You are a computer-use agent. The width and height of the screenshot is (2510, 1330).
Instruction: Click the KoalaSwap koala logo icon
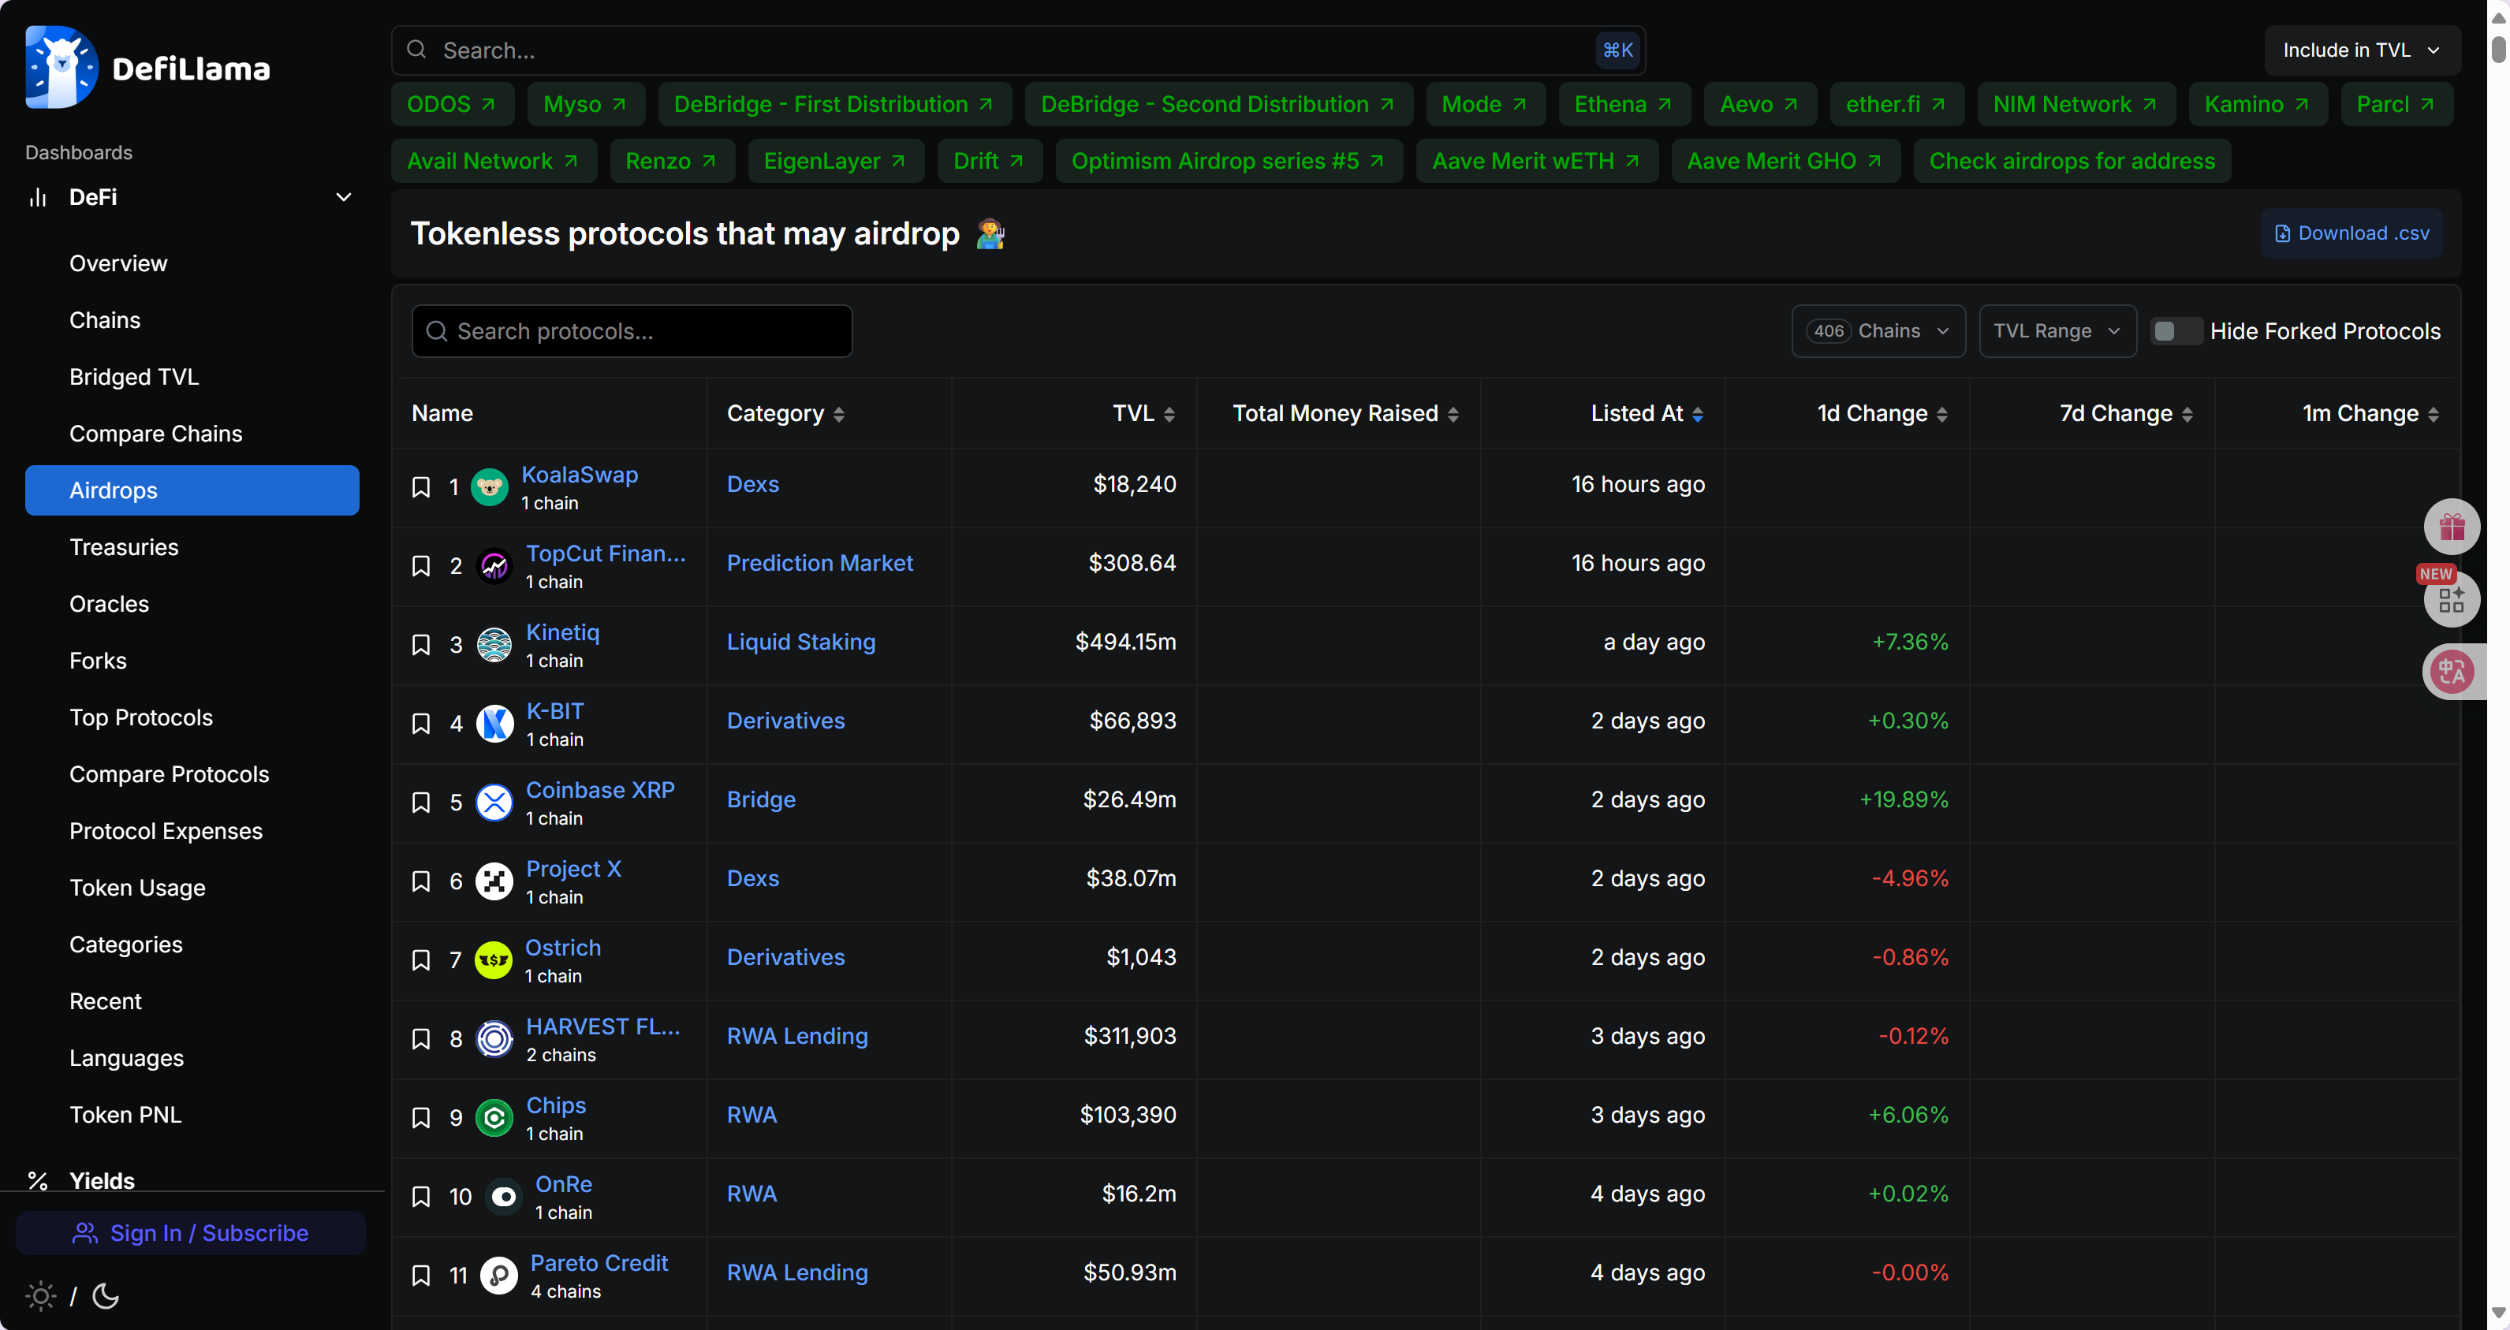coord(490,487)
